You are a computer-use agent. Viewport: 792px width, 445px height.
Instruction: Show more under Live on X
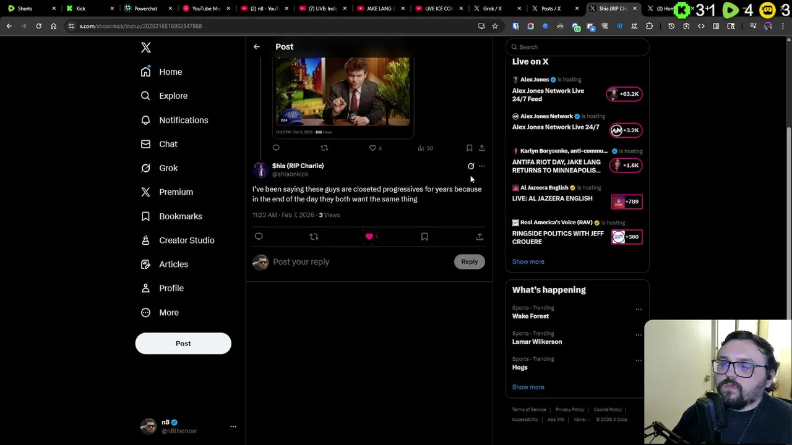[528, 261]
